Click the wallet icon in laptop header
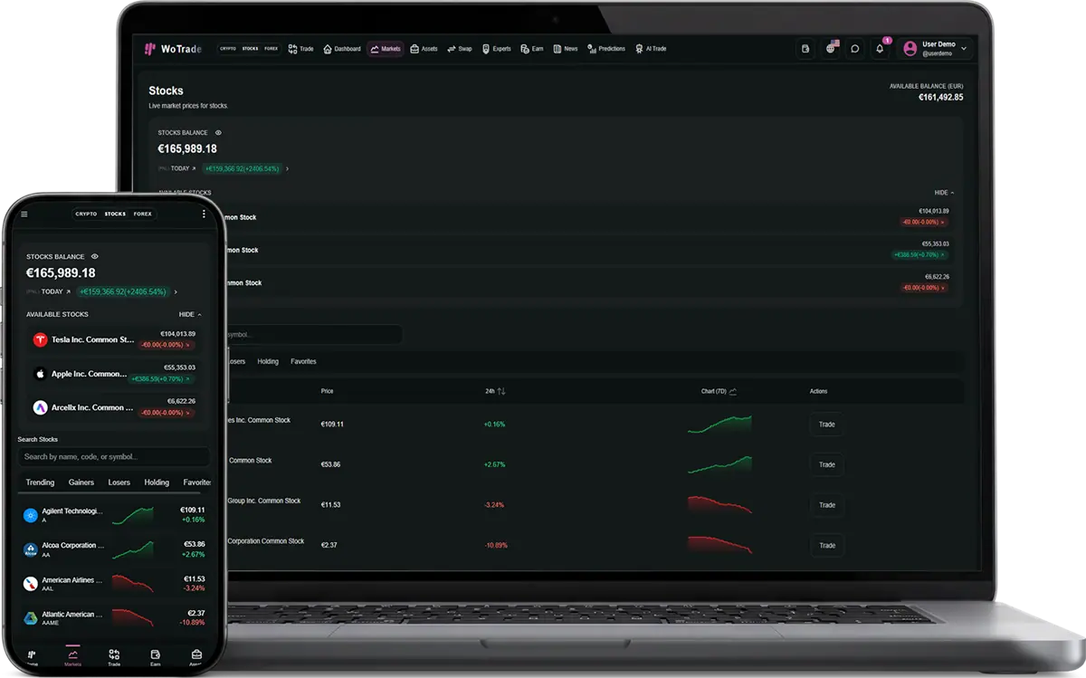1086x678 pixels. 805,49
